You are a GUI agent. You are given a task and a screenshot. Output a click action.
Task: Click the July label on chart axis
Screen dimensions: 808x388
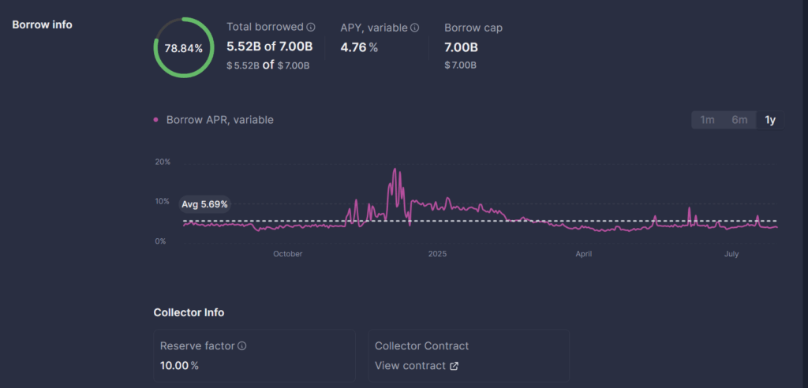point(731,254)
